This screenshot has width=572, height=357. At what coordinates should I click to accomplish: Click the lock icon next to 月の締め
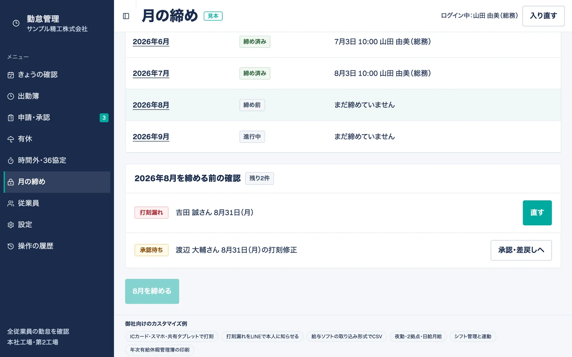click(11, 182)
